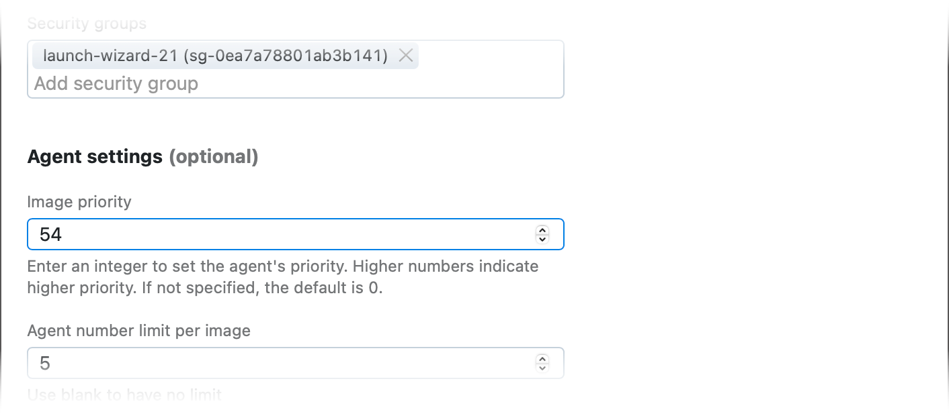
Task: Select the value 54 in Image priority
Action: pos(50,234)
